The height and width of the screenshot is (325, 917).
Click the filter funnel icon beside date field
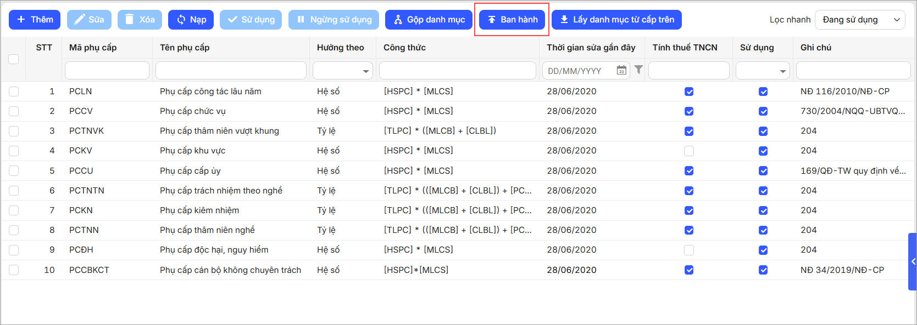tap(638, 70)
